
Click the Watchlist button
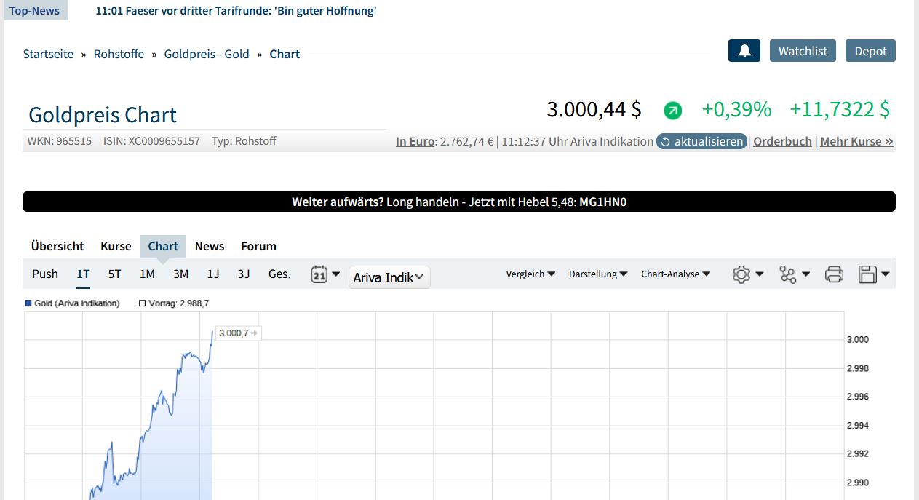pos(803,51)
